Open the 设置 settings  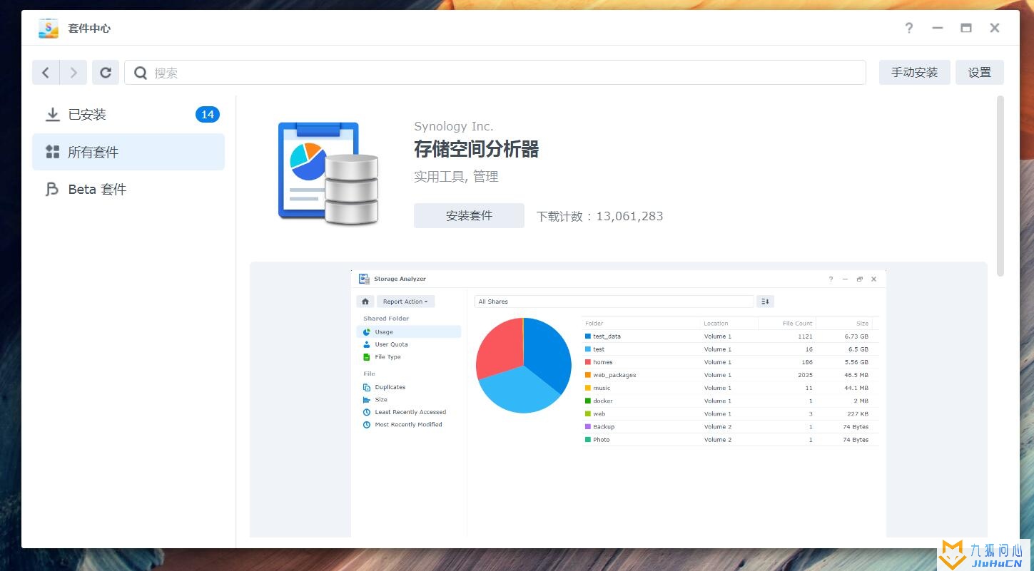point(979,73)
